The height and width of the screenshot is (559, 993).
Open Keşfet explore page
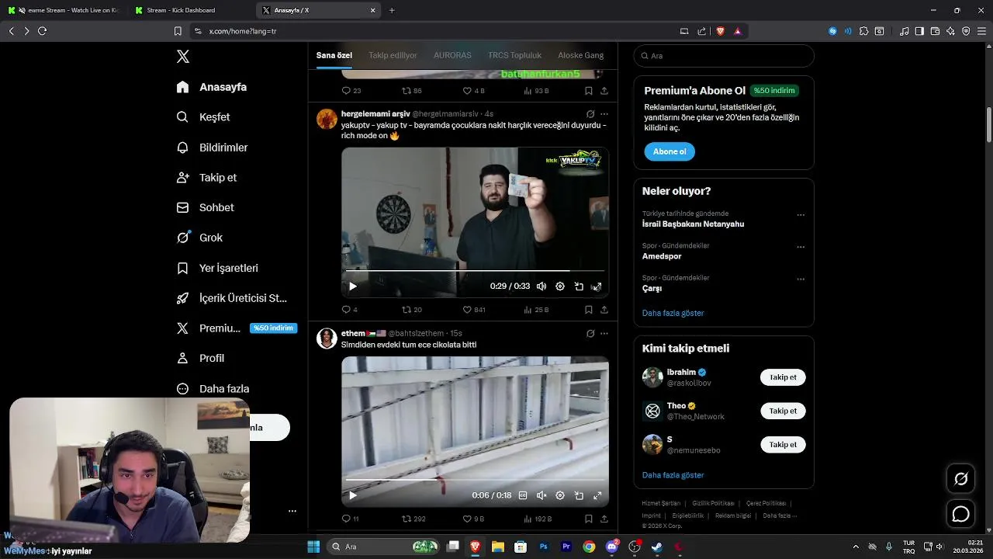203,117
